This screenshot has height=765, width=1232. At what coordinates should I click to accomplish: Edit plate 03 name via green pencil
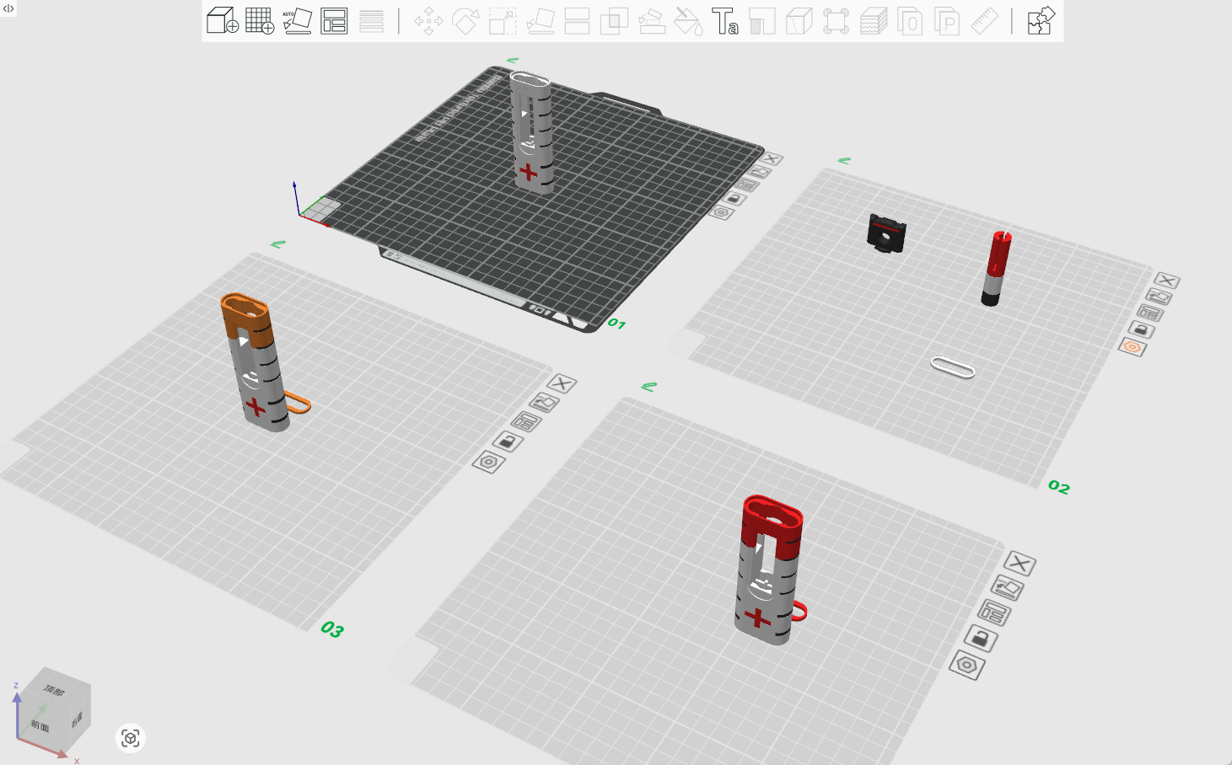click(277, 244)
